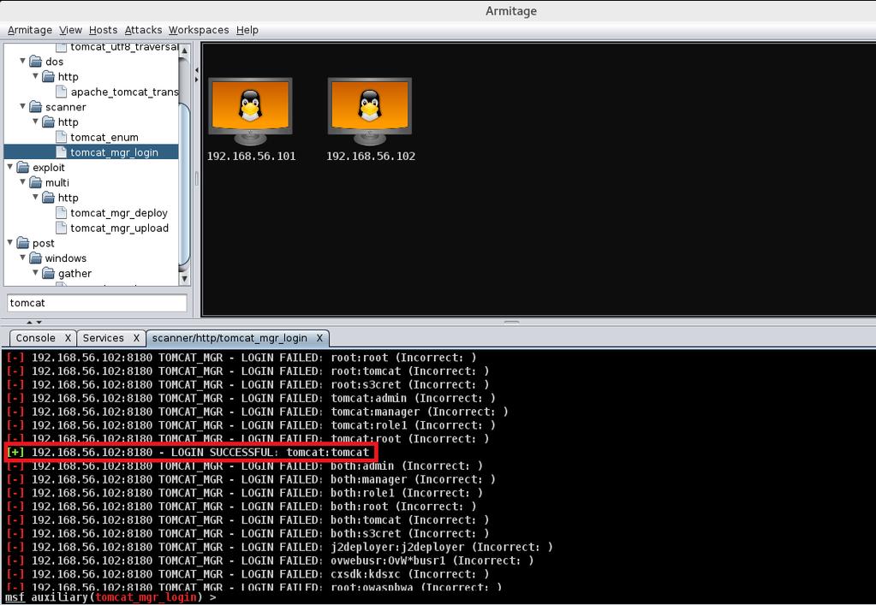
Task: Click the http folder icon under scanner
Action: tap(49, 122)
